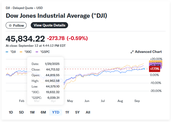Open the Advanced Chart link
171x122 pixels.
click(x=148, y=52)
